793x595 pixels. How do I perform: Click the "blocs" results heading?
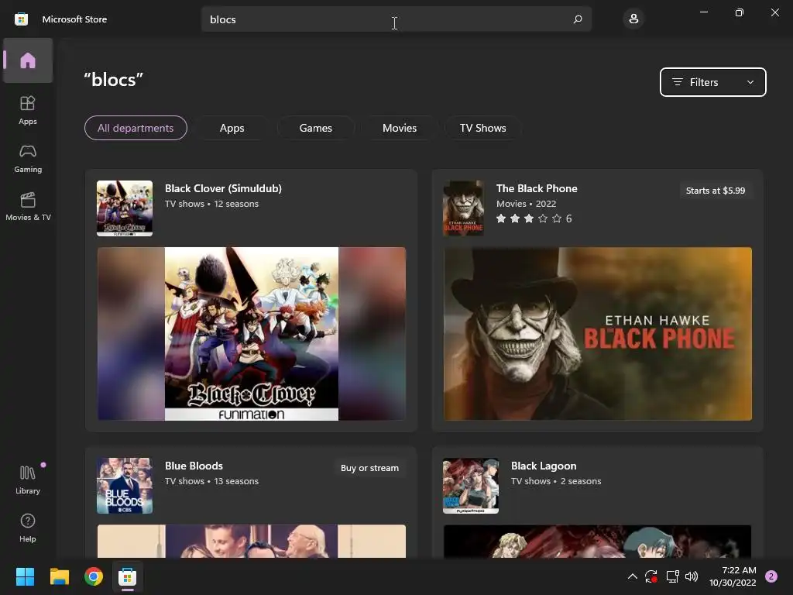point(114,80)
